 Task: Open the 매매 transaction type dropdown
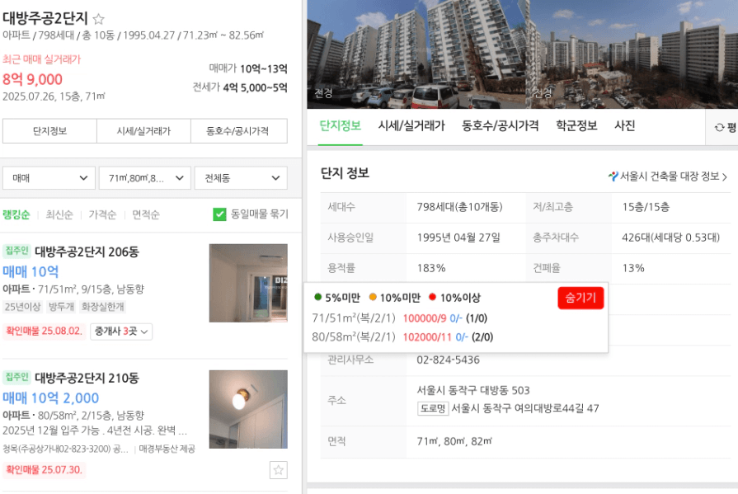(49, 178)
